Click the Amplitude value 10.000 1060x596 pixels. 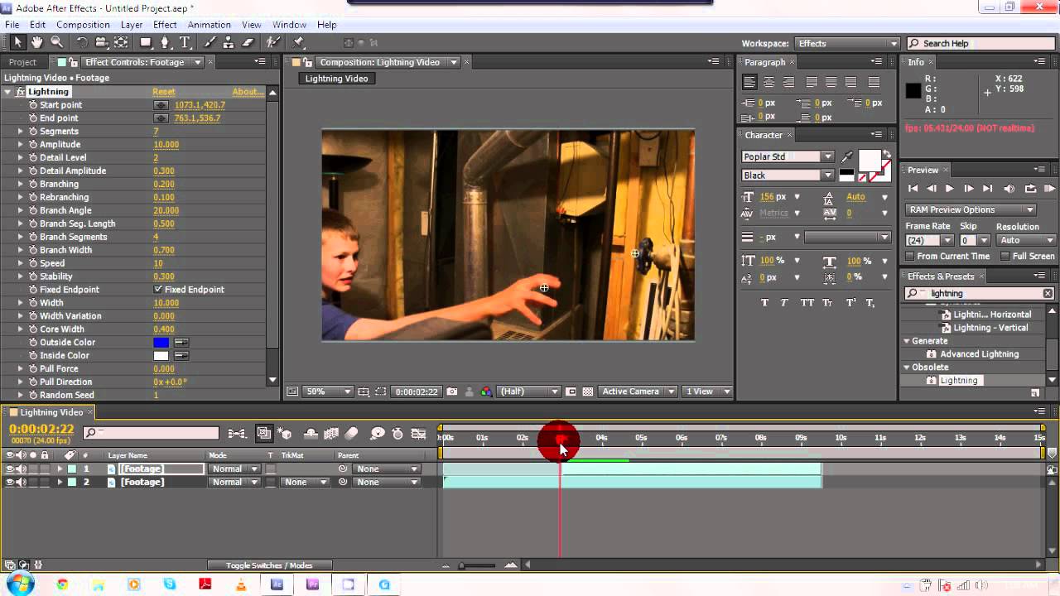click(166, 145)
